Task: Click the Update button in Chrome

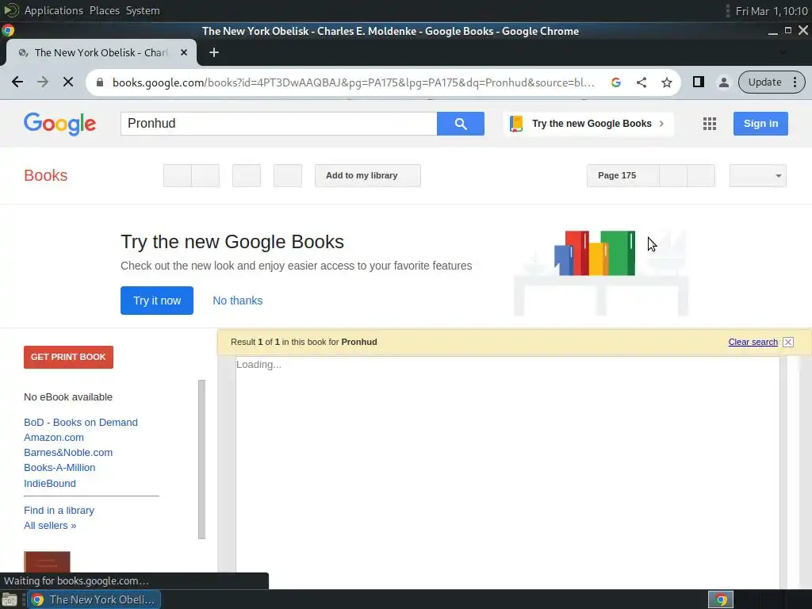Action: pos(765,82)
